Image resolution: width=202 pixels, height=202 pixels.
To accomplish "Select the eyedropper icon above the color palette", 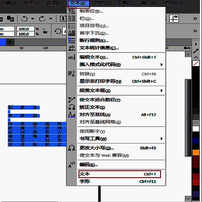I will click(196, 51).
